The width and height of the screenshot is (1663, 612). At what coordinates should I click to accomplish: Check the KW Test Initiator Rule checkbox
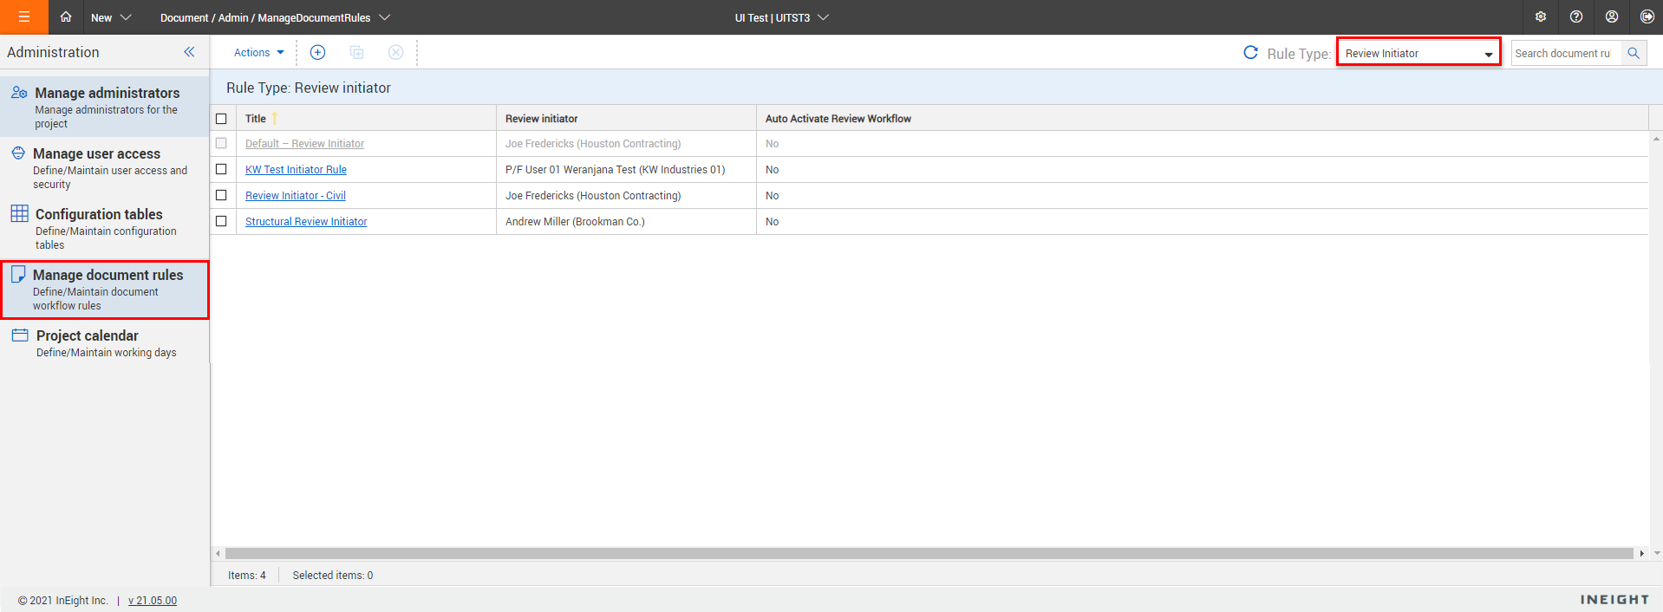click(x=221, y=170)
